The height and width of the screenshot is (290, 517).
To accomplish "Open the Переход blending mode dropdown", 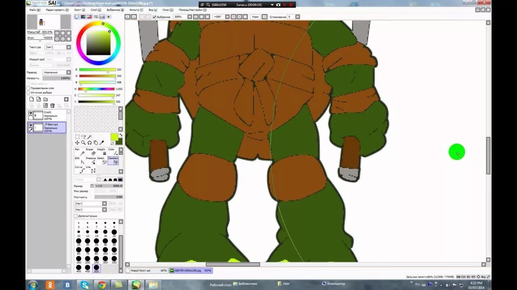I will [68, 72].
